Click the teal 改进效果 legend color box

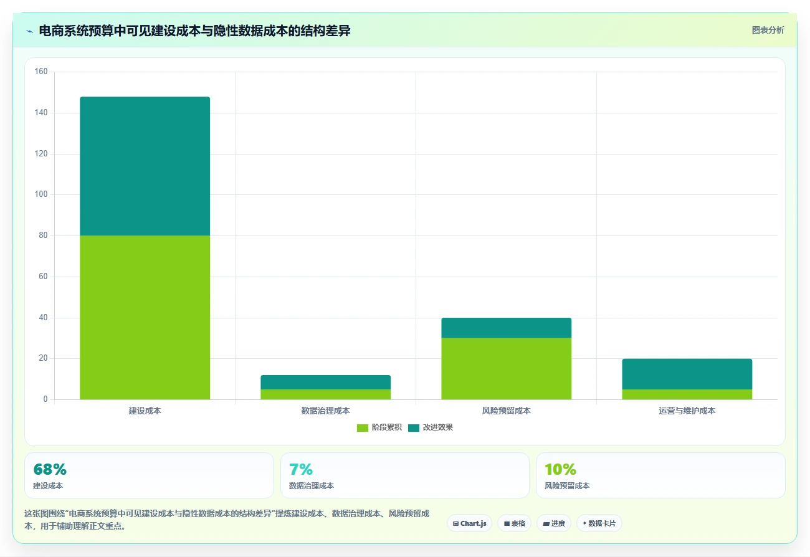[x=414, y=428]
